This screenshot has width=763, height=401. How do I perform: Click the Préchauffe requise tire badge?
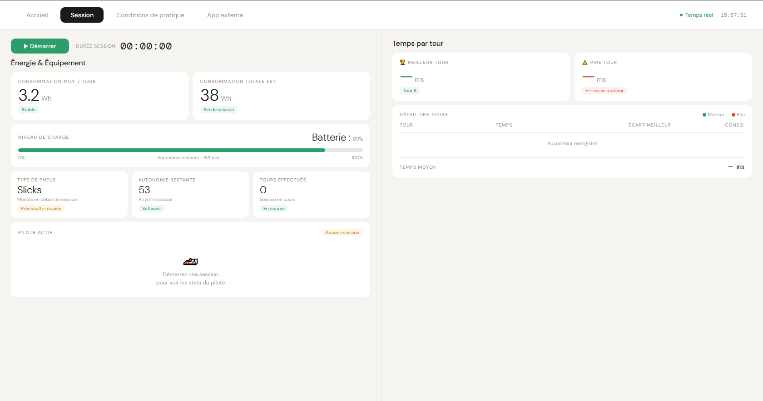41,209
